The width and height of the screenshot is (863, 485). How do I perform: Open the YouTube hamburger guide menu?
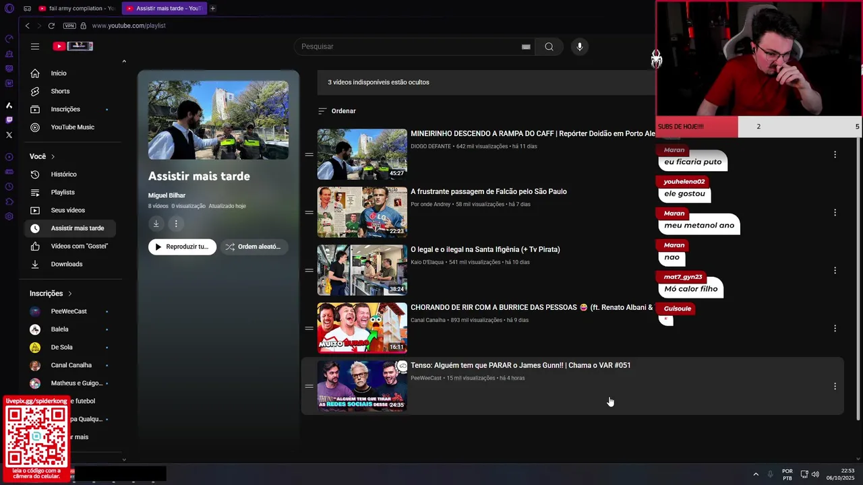point(35,46)
